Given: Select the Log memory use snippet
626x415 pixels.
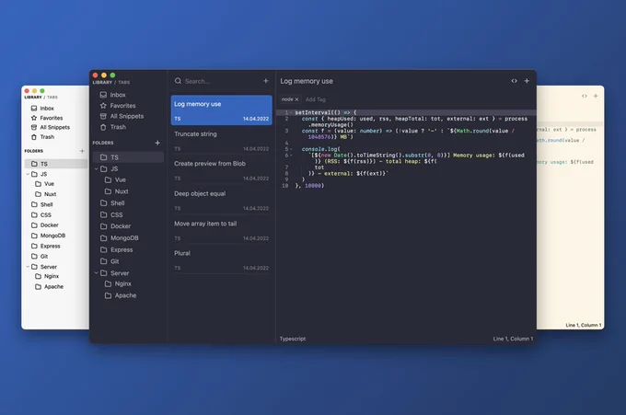Looking at the screenshot, I should [222, 110].
